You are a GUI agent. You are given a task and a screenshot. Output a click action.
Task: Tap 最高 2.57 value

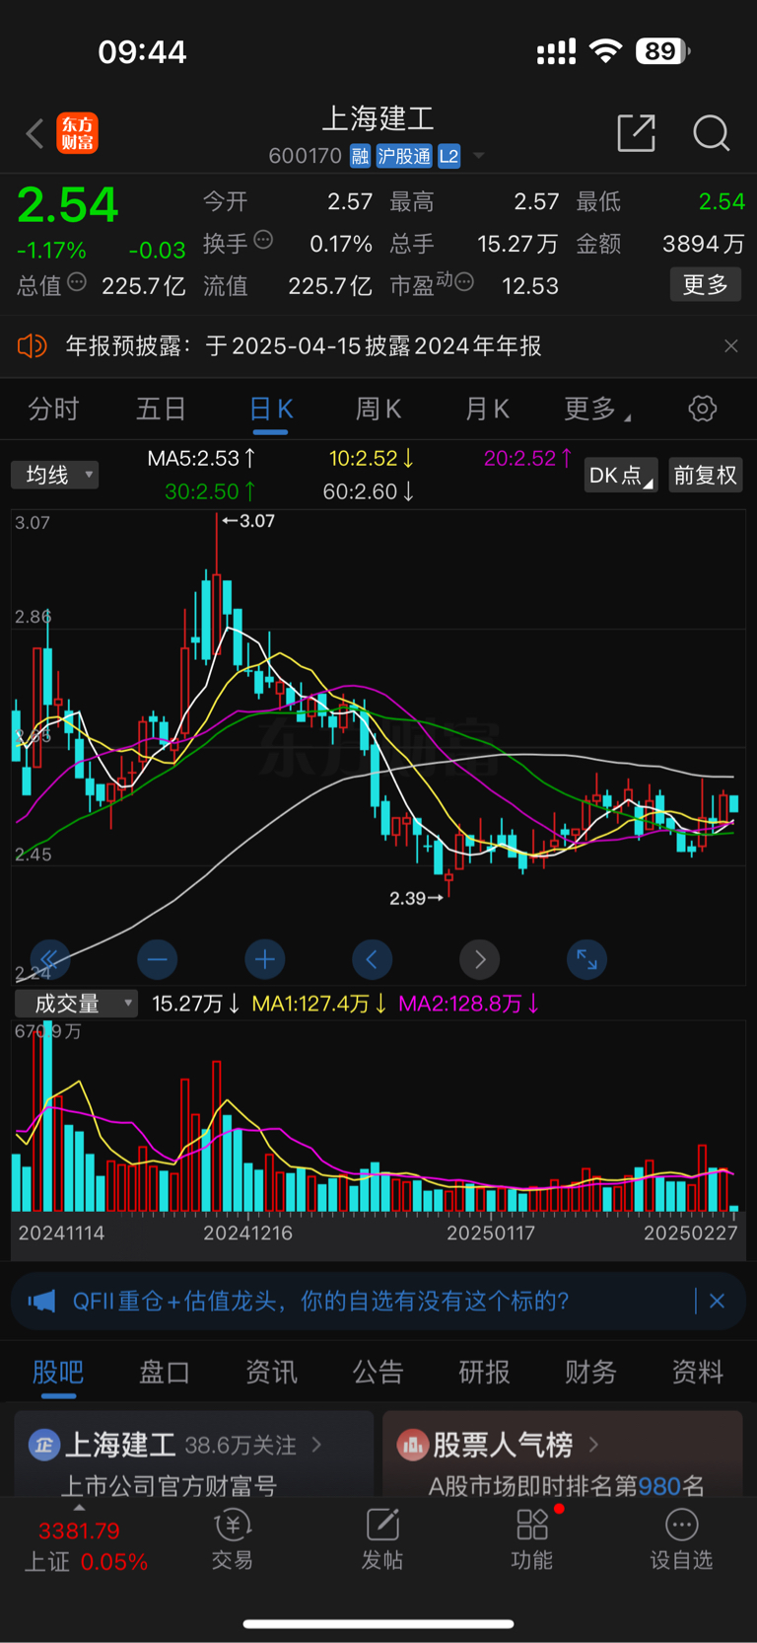(536, 202)
